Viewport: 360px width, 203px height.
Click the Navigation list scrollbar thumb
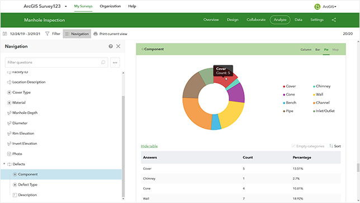123,147
